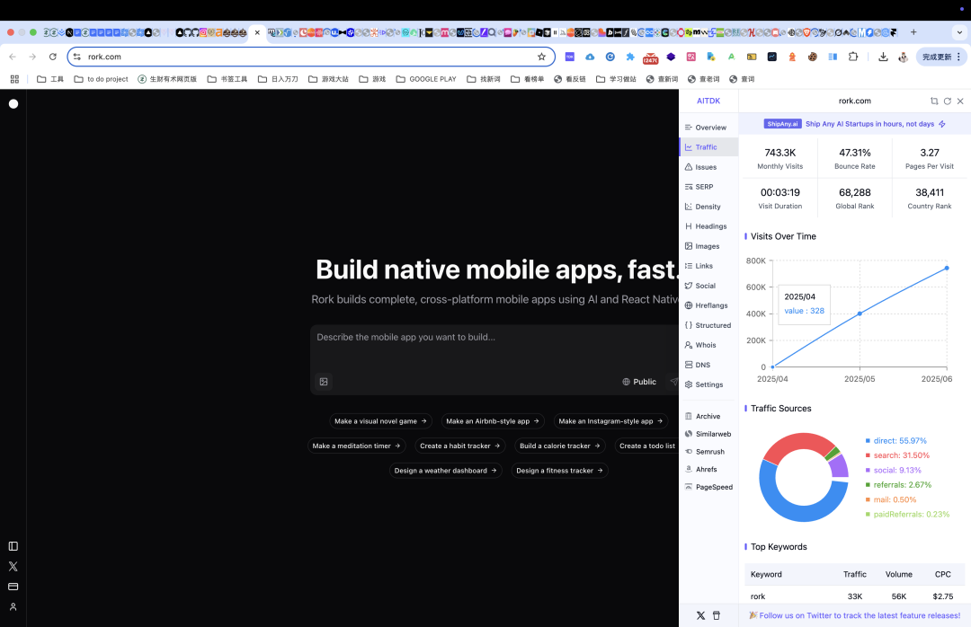Choose Build a calorie tracker suggestion
Image resolution: width=971 pixels, height=627 pixels.
[560, 446]
